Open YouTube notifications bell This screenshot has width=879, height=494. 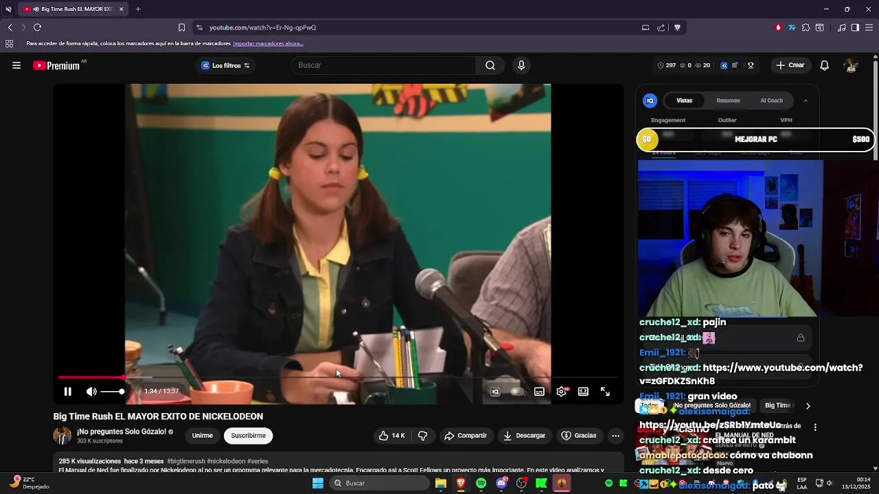[x=825, y=65]
